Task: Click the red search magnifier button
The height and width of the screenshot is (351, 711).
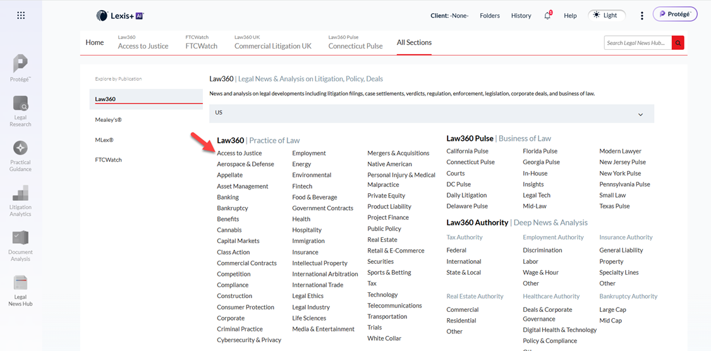Action: point(678,43)
